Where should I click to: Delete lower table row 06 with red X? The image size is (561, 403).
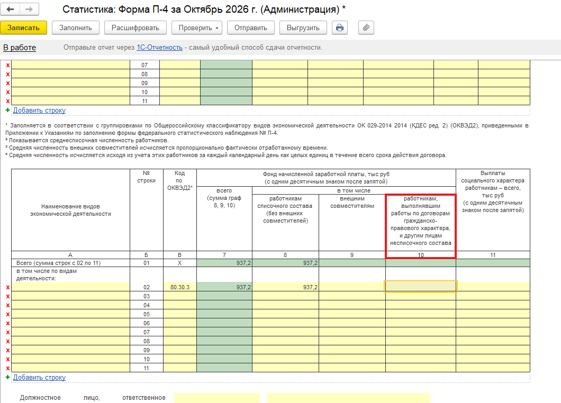pos(8,323)
